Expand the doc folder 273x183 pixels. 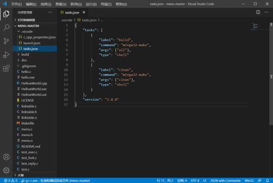point(35,60)
